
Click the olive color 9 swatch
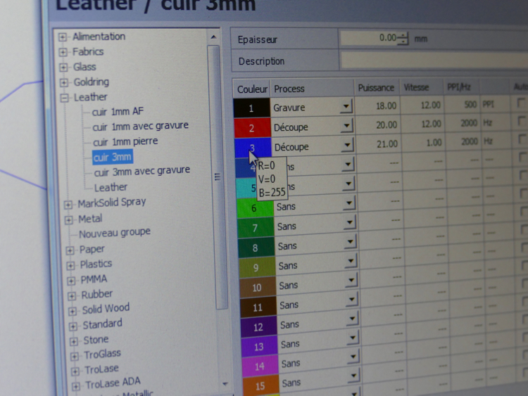coord(257,267)
